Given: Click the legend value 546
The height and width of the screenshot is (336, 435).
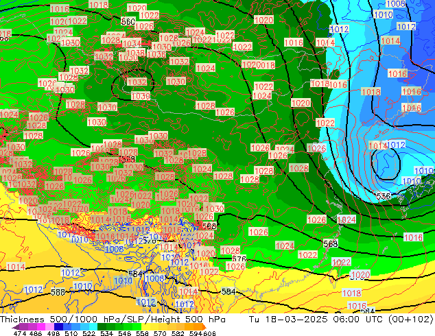Looking at the screenshot, I should click(125, 333).
